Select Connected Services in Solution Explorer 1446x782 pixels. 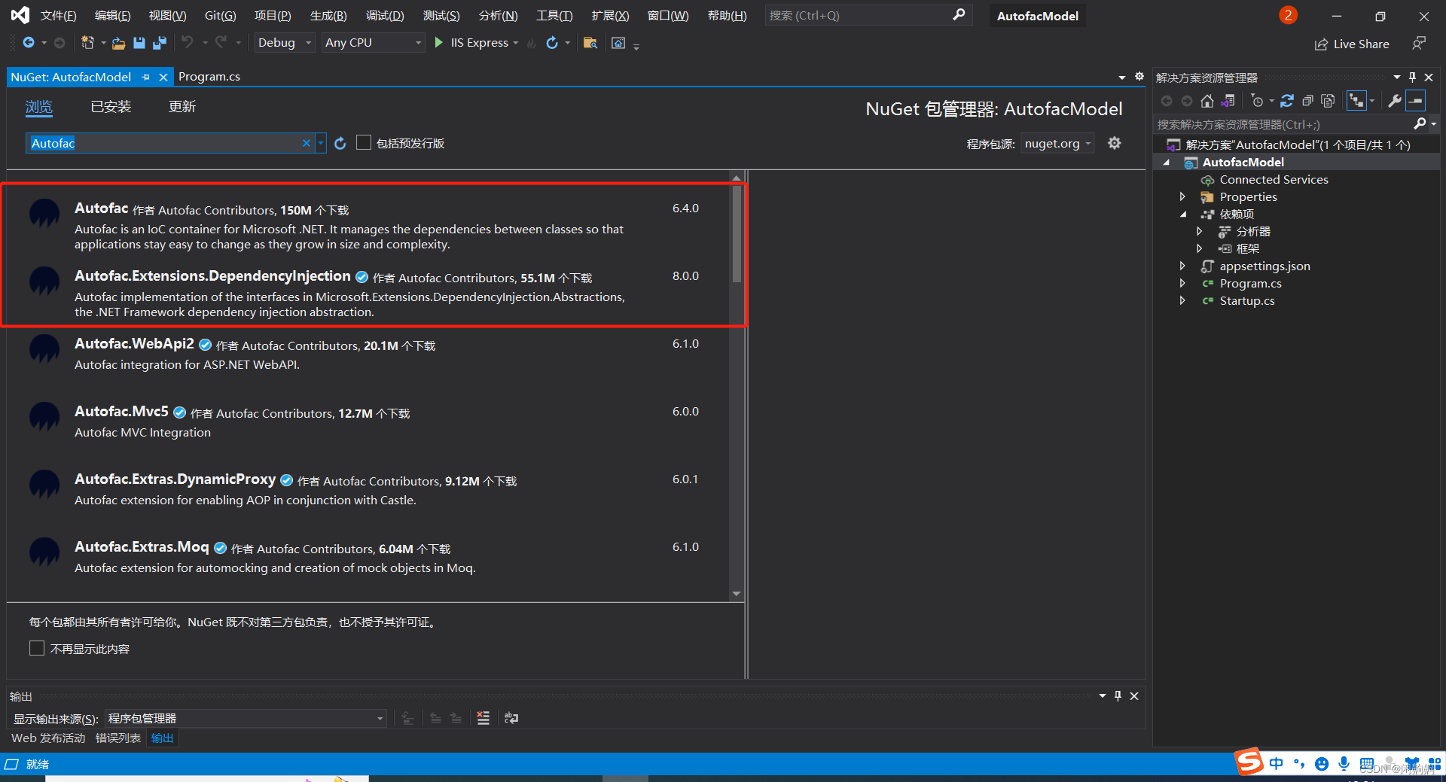pos(1274,179)
